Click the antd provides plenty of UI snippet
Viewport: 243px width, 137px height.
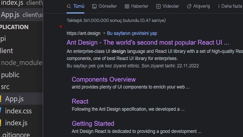click(131, 87)
